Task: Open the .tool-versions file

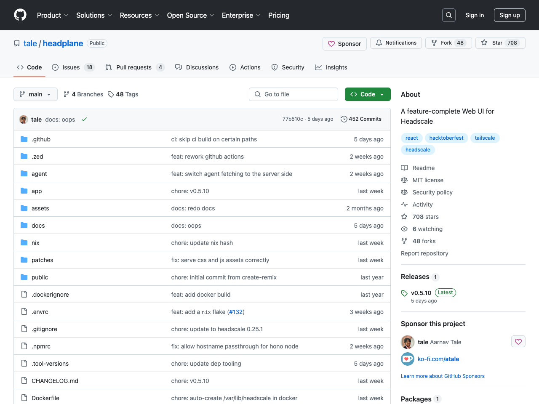Action: [50, 364]
